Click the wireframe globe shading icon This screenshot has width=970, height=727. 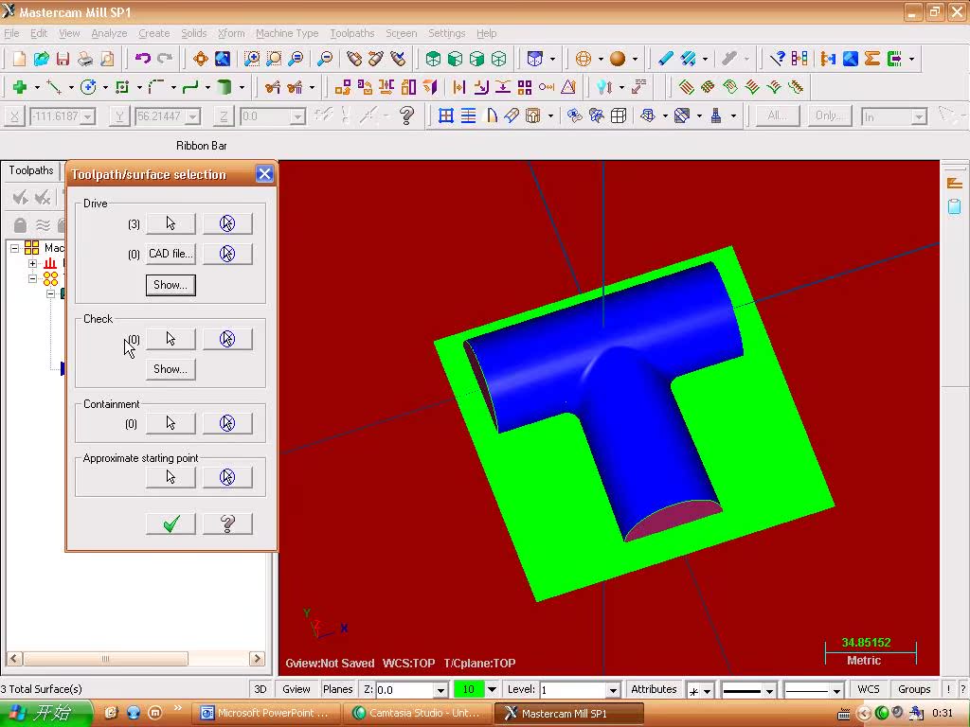583,59
